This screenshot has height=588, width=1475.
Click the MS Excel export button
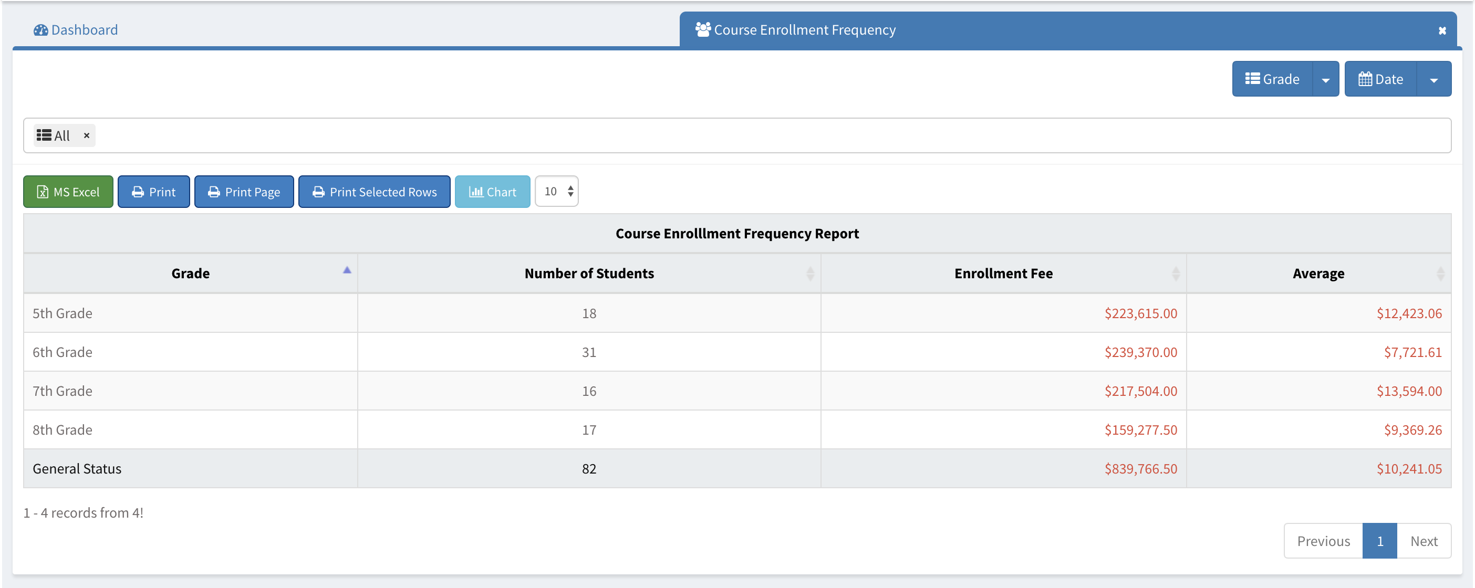(68, 192)
